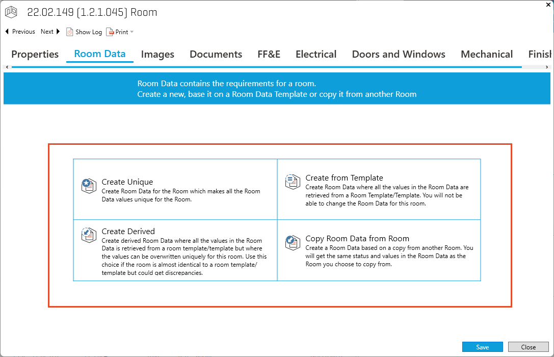Select the Electrical tab
Image resolution: width=554 pixels, height=357 pixels.
click(x=316, y=54)
